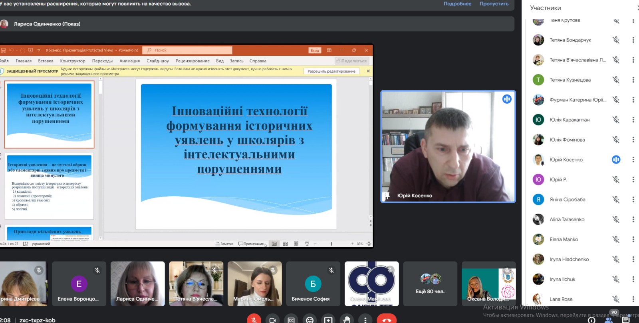
Task: Open the Конструктор ribbon tab
Action: pos(73,61)
